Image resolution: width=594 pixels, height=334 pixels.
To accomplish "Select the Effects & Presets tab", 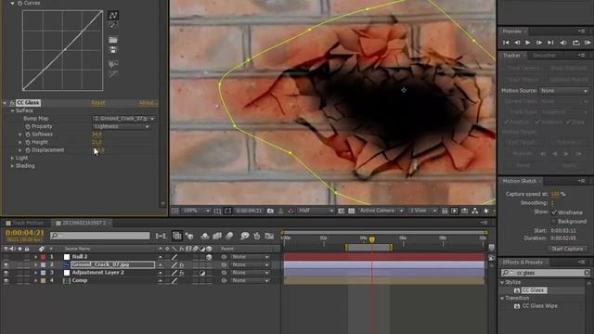I will pos(523,262).
